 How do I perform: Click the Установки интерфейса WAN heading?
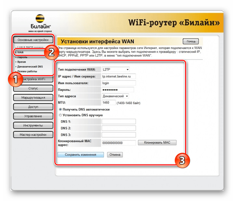[x=97, y=42]
